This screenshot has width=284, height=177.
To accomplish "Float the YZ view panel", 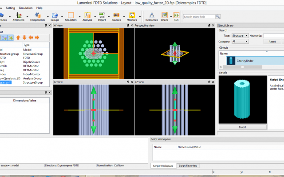I will coord(209,82).
